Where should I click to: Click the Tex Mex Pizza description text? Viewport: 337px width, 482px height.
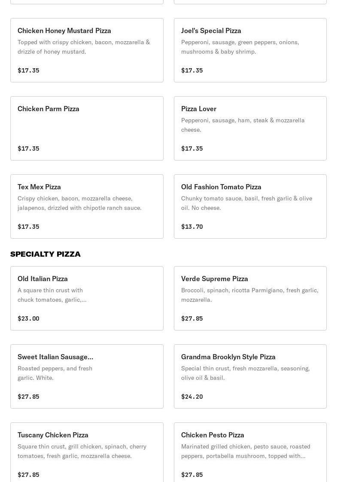click(x=79, y=203)
